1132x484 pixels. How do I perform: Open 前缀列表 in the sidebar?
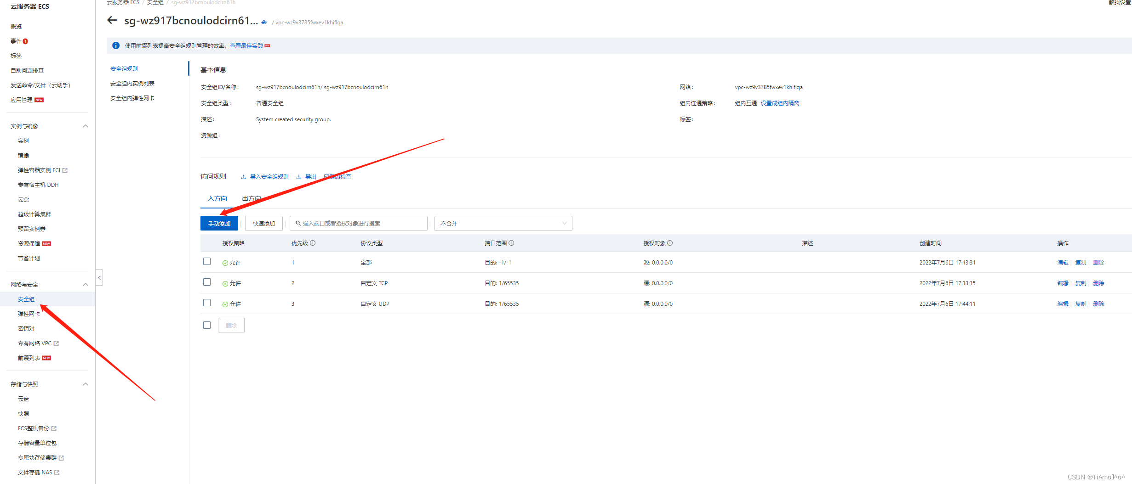(29, 358)
